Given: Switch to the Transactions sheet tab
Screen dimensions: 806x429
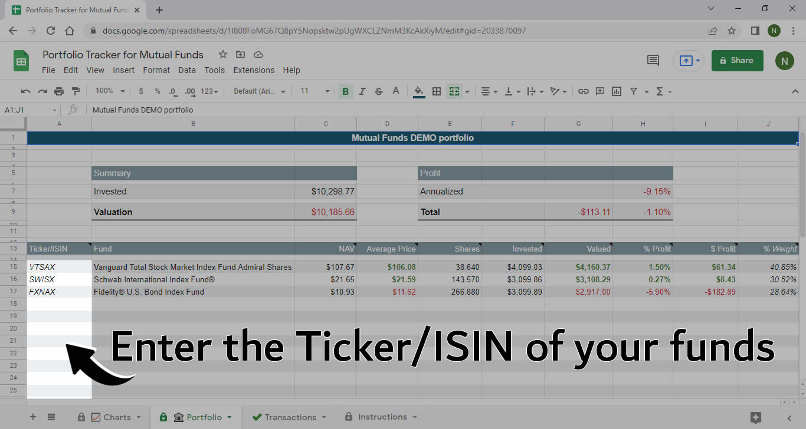Looking at the screenshot, I should (x=288, y=417).
